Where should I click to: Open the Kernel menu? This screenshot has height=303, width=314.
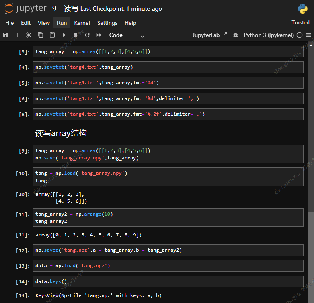(82, 23)
